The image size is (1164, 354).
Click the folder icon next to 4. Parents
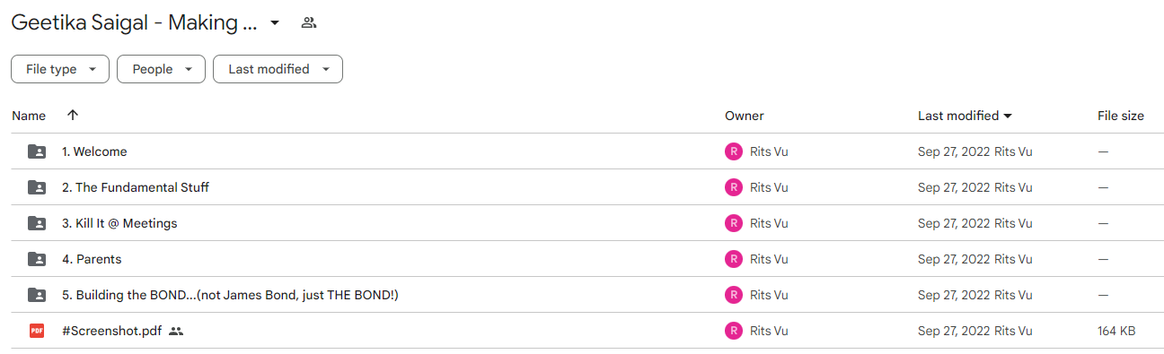[37, 259]
